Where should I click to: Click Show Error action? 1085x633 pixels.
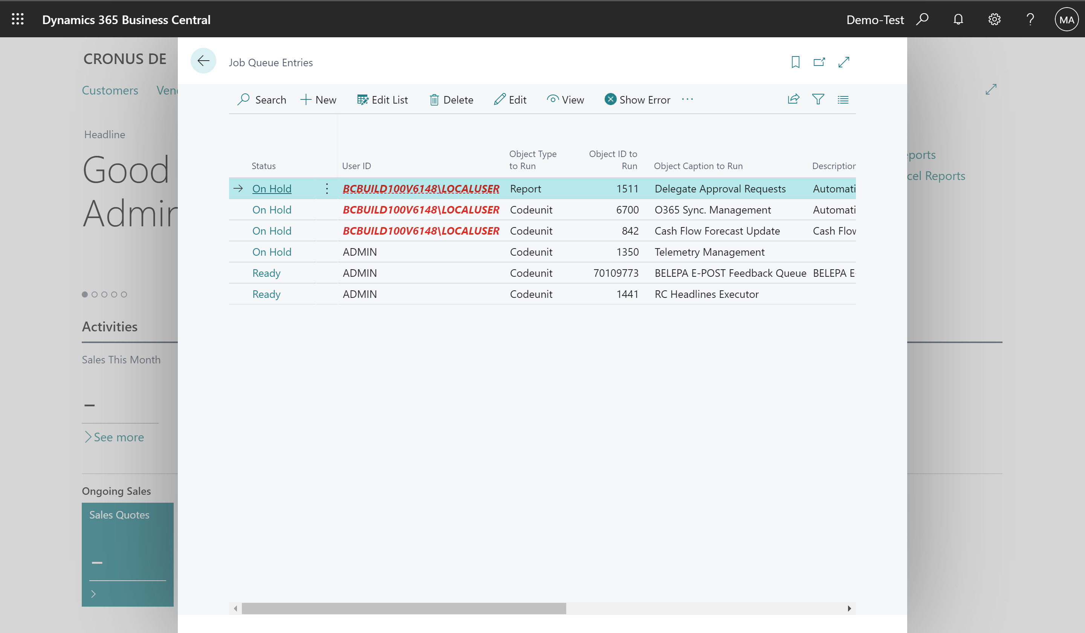click(637, 100)
